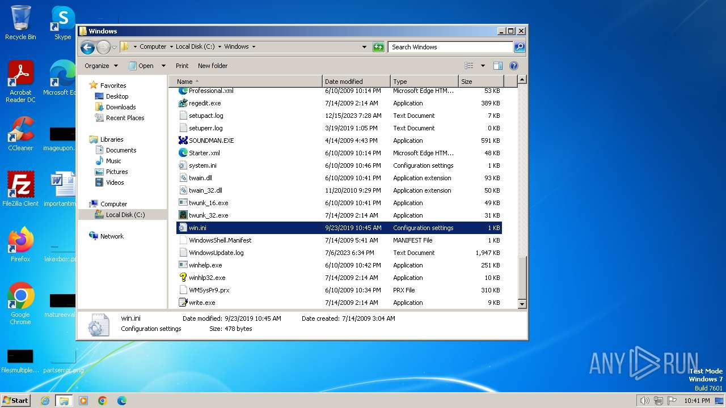Open FileZilla Client desktop icon
726x408 pixels.
point(20,189)
